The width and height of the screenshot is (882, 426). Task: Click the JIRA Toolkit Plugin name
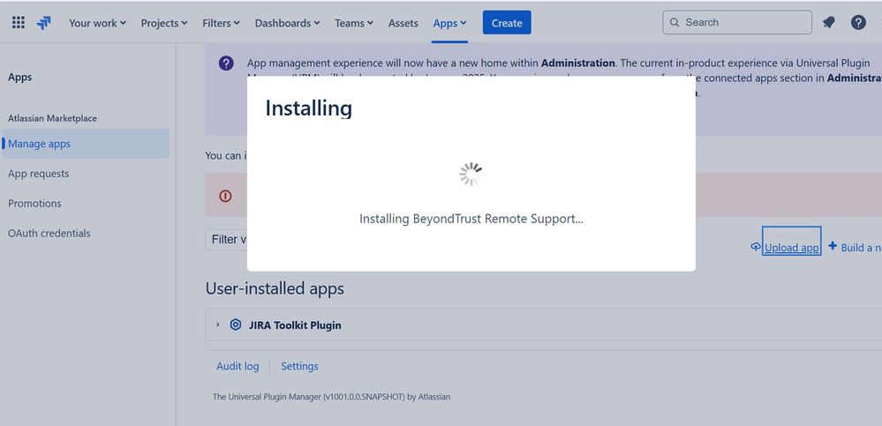[x=295, y=325]
